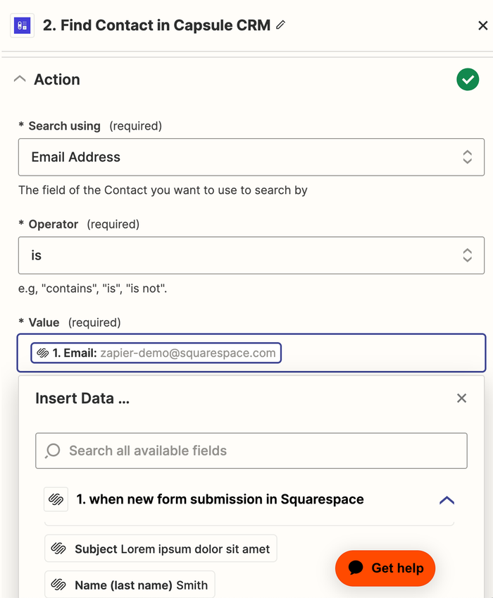The height and width of the screenshot is (598, 493).
Task: Insert the Subject Lorem ipsum field
Action: [161, 549]
